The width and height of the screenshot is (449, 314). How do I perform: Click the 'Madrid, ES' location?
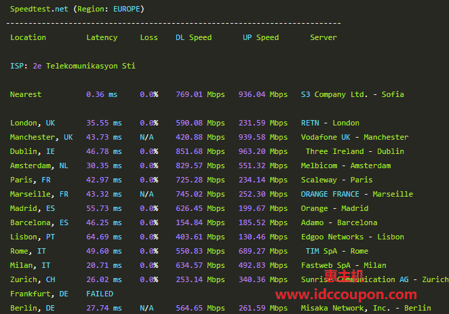click(33, 208)
